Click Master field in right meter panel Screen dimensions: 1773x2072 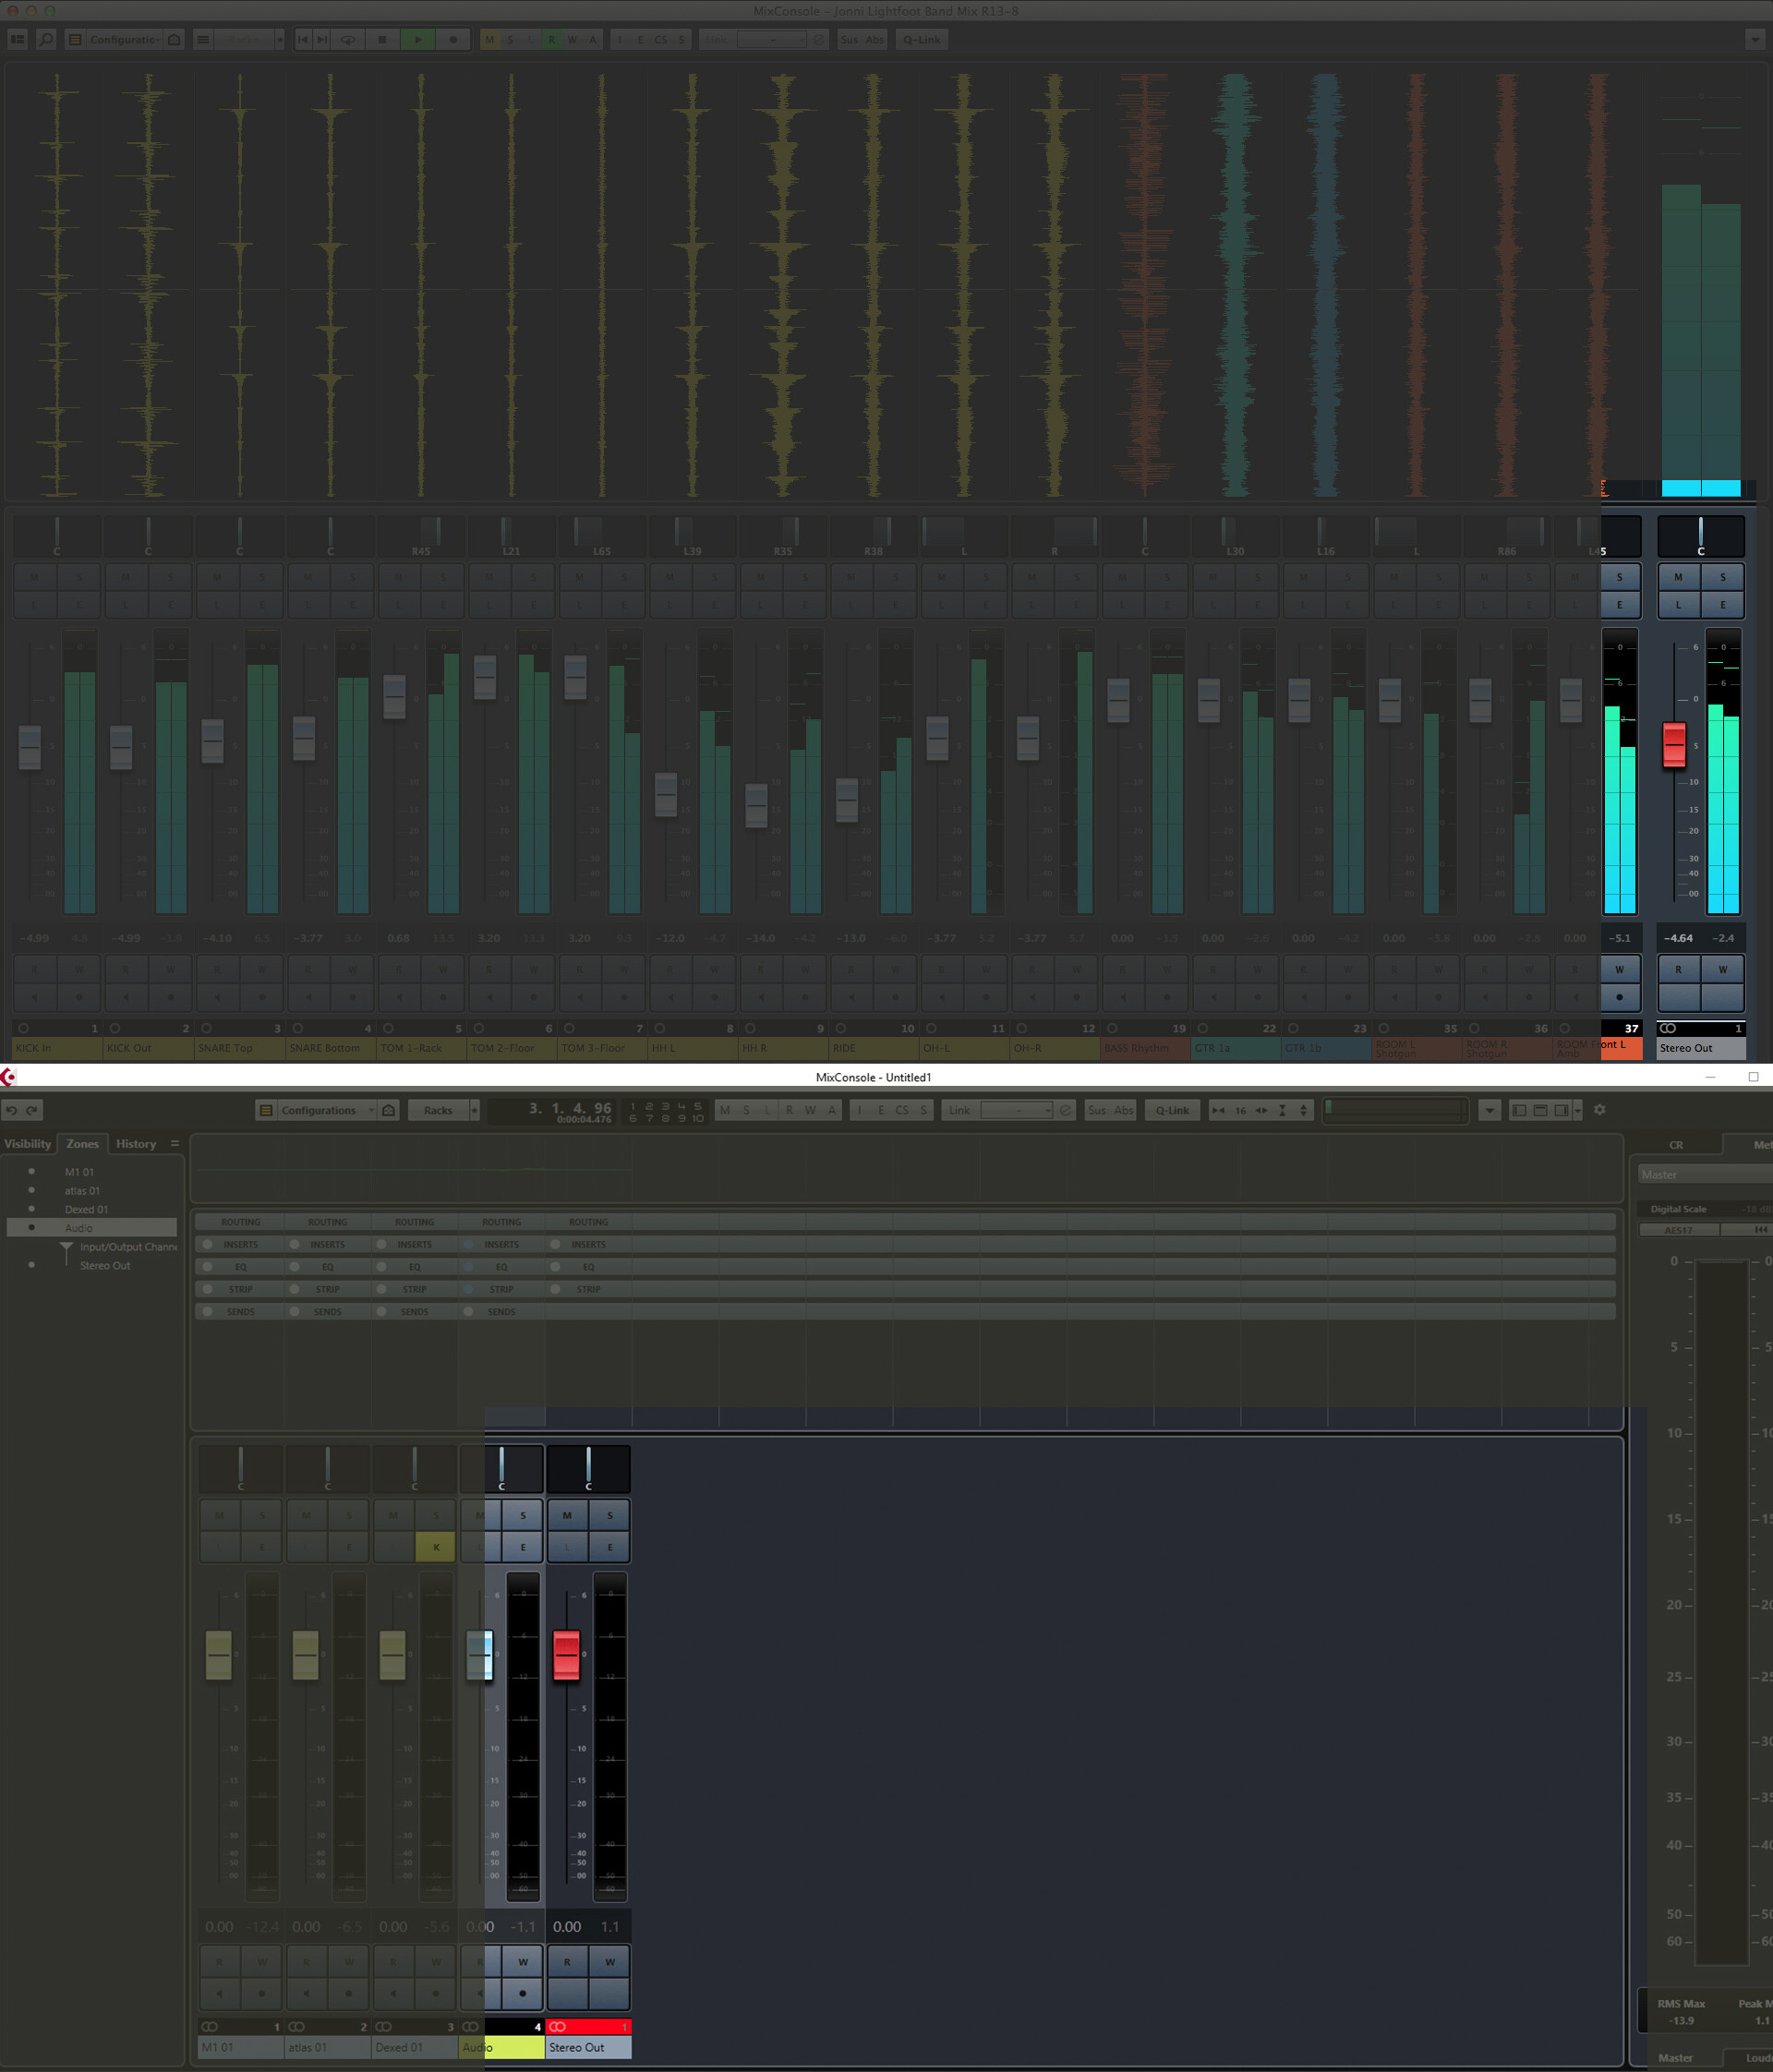click(x=1705, y=1175)
